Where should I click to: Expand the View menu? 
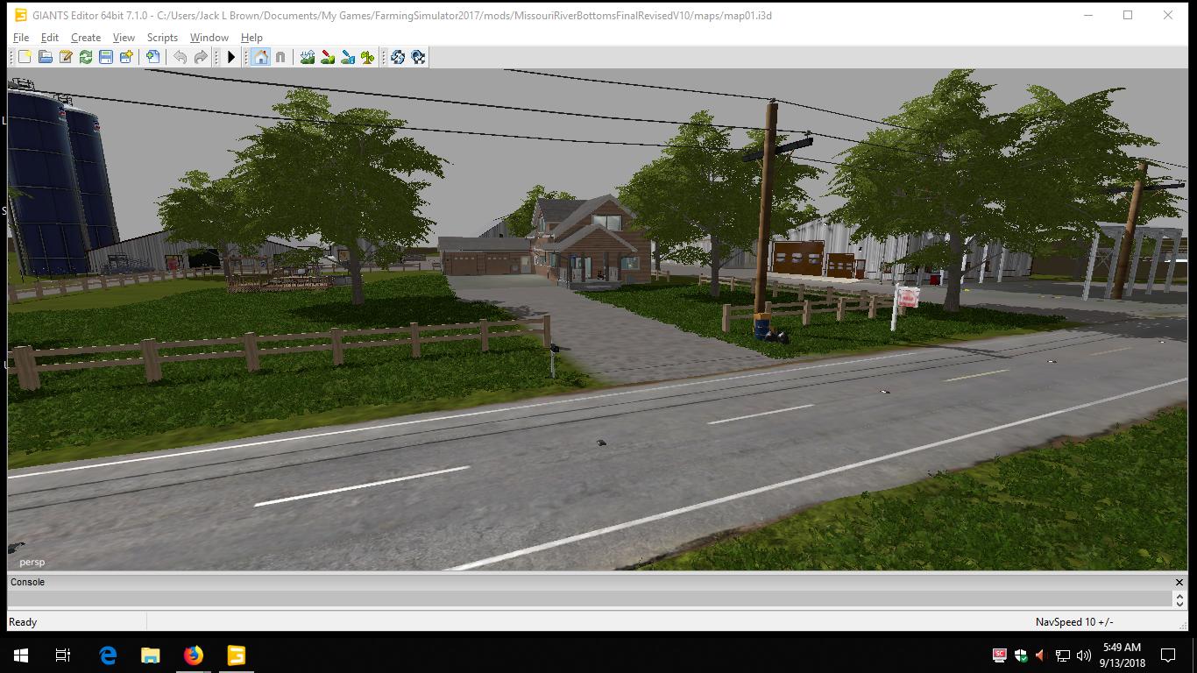[124, 38]
